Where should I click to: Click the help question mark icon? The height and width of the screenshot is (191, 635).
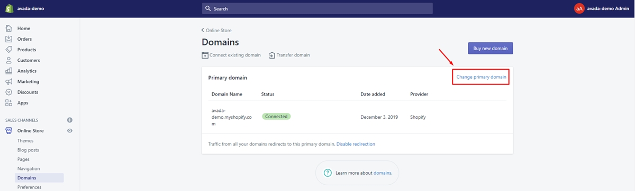(x=328, y=173)
